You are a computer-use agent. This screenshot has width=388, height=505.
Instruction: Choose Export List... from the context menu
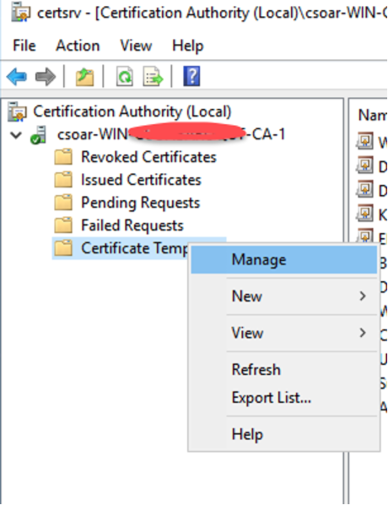pyautogui.click(x=283, y=398)
